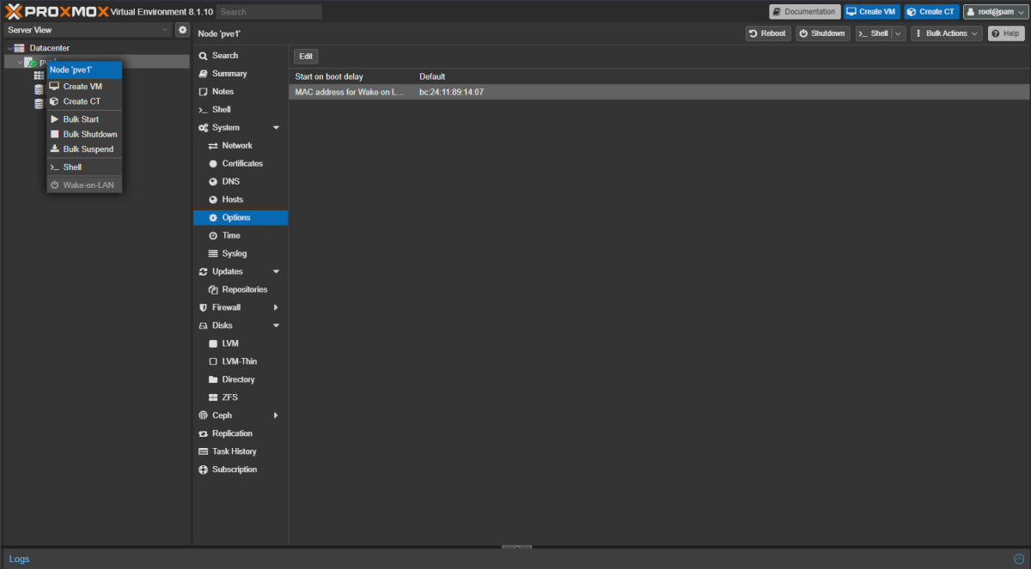Open the Summary section

click(241, 74)
